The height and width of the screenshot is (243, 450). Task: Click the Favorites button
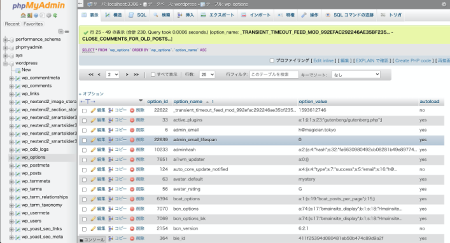(x=33, y=24)
